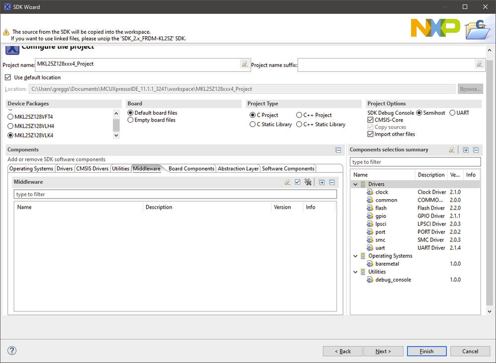The image size is (496, 363).
Task: Open the help question mark icon
Action: pos(12,351)
